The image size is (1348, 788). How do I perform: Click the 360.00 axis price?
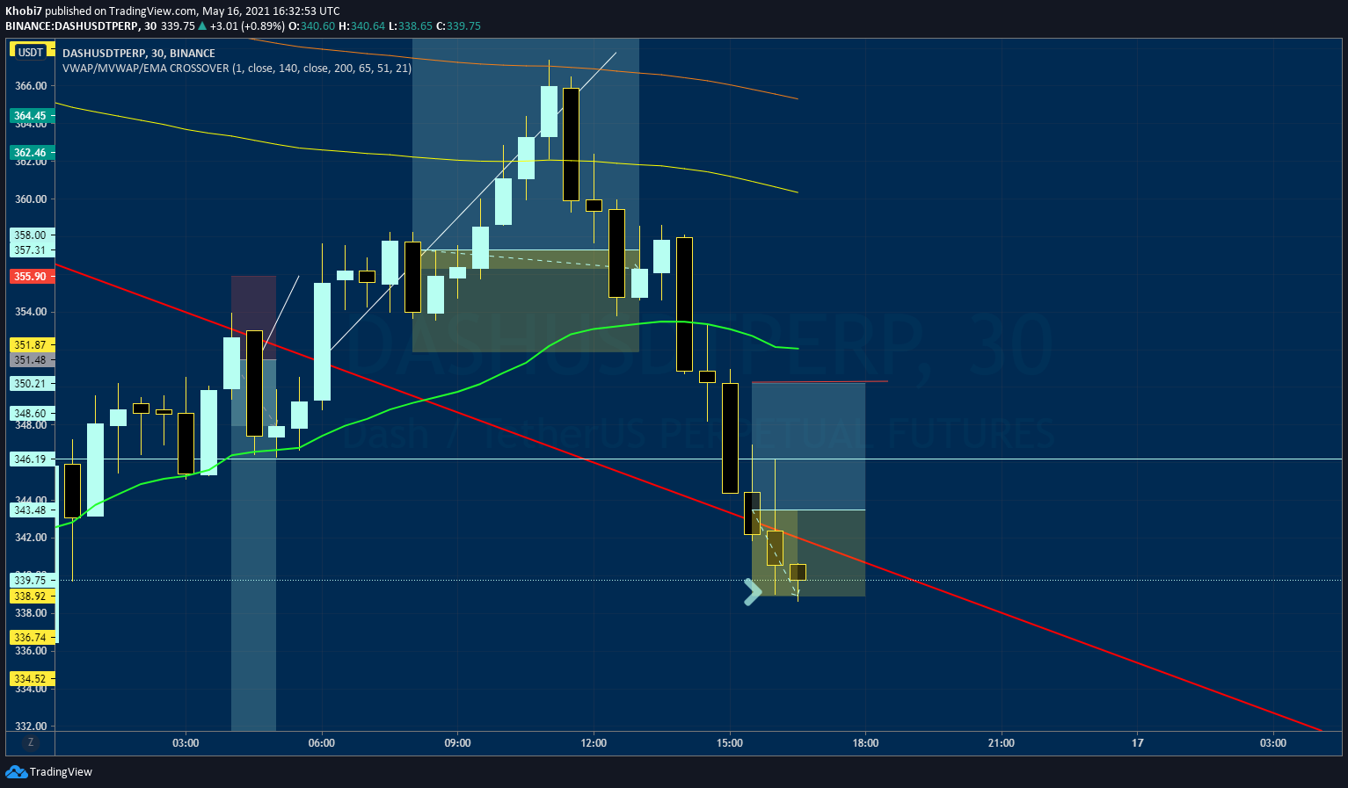coord(31,199)
